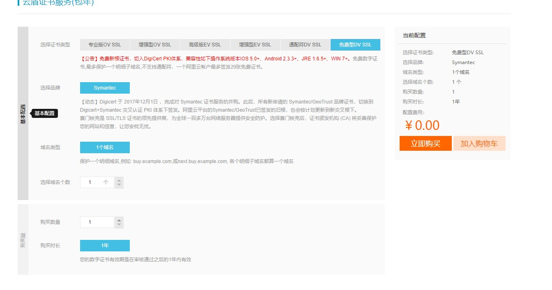552x290 pixels.
Task: Click the orange 立即购买 button
Action: (x=425, y=144)
